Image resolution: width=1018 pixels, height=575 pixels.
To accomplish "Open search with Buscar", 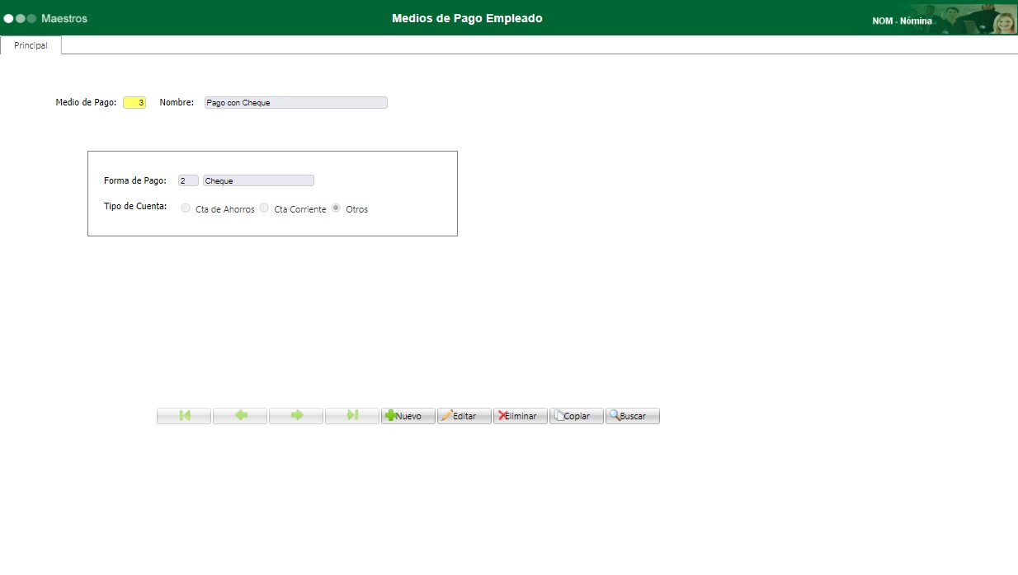I will point(633,416).
